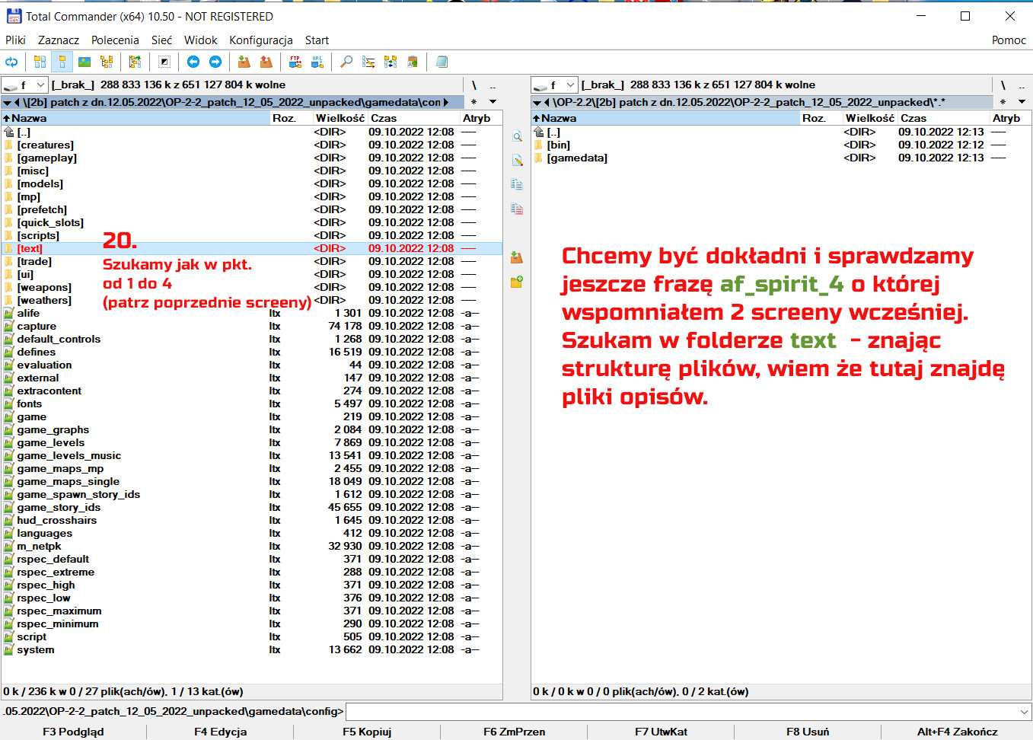The image size is (1033, 740).
Task: Click the F3 Podgląd button
Action: click(x=73, y=732)
